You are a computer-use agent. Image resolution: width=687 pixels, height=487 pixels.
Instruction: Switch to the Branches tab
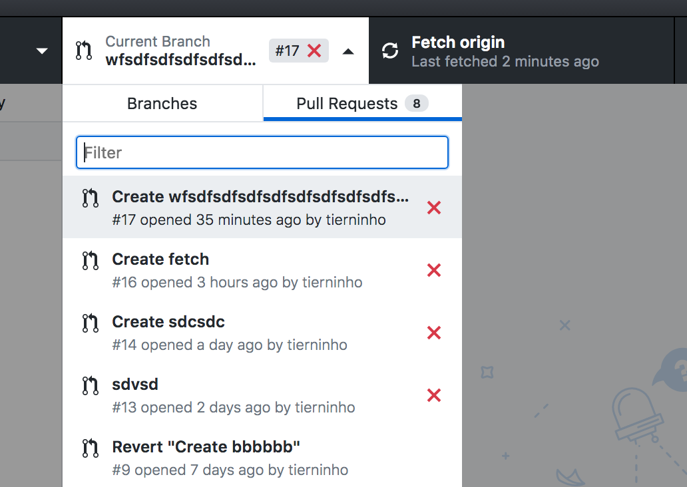tap(162, 103)
